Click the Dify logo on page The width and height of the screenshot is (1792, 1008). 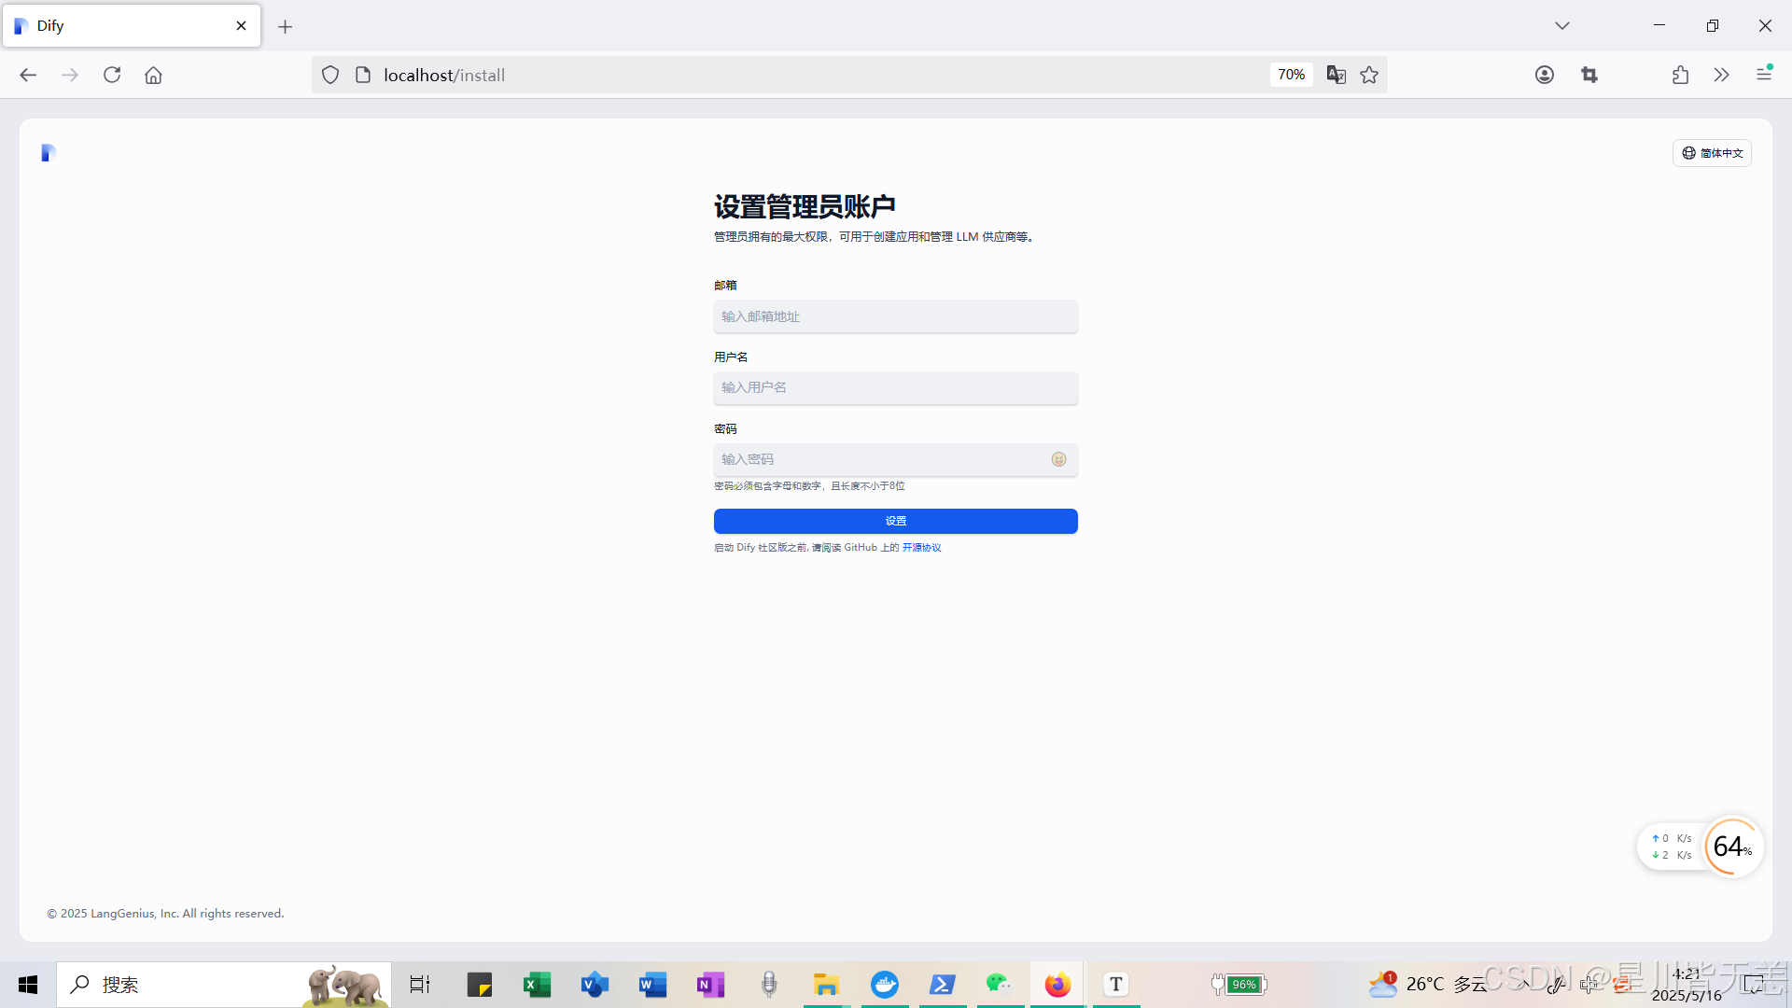point(49,153)
